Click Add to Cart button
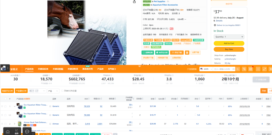This screenshot has width=272, height=135. 229,43
